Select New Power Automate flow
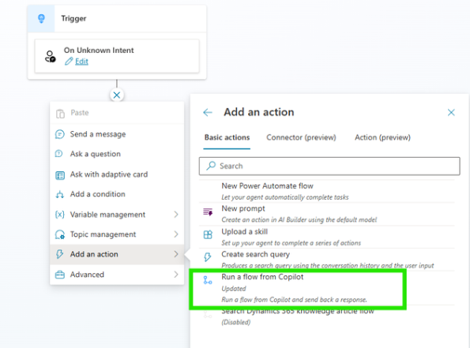The height and width of the screenshot is (348, 470). click(x=327, y=192)
